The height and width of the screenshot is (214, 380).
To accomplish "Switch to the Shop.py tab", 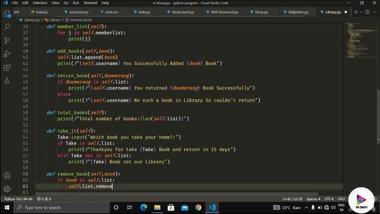I will (261, 12).
